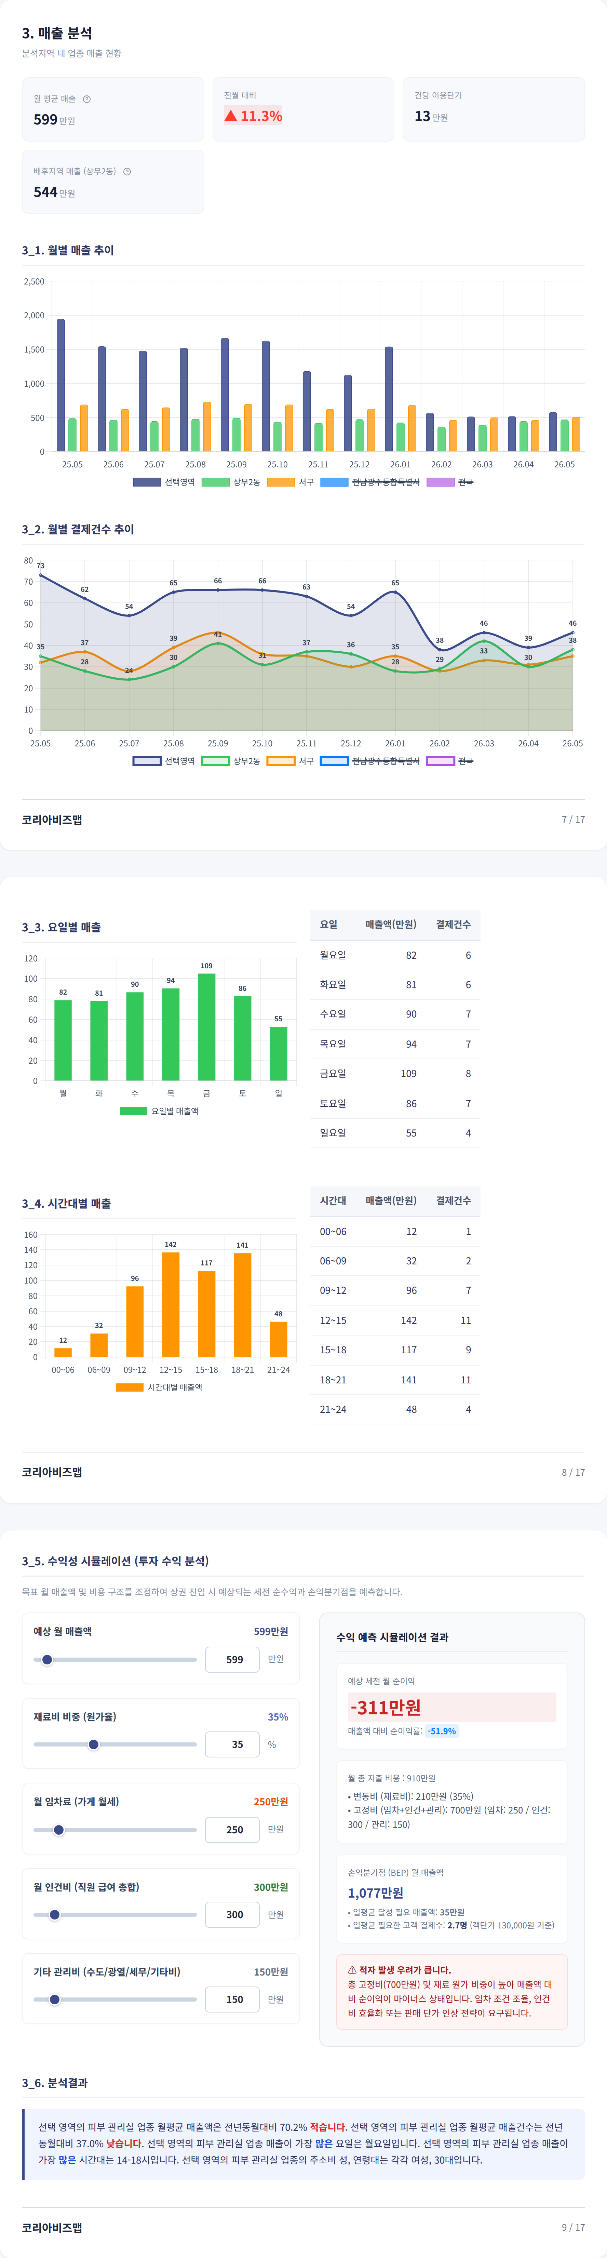Image resolution: width=607 pixels, height=2258 pixels.
Task: Click the Sunday bar labeled 55
Action: coord(279,1054)
